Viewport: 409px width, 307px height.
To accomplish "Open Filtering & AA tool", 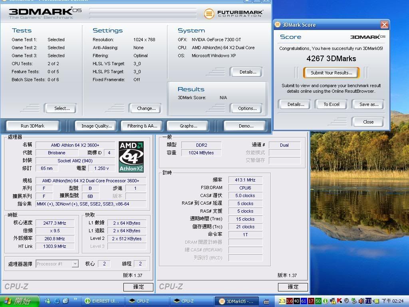I will pyautogui.click(x=142, y=126).
